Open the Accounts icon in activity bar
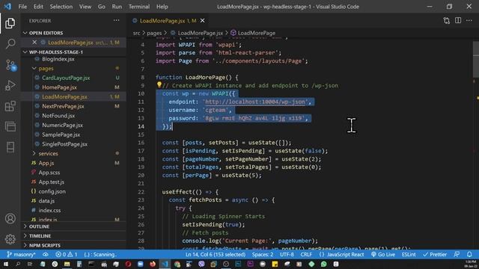 pyautogui.click(x=10, y=218)
